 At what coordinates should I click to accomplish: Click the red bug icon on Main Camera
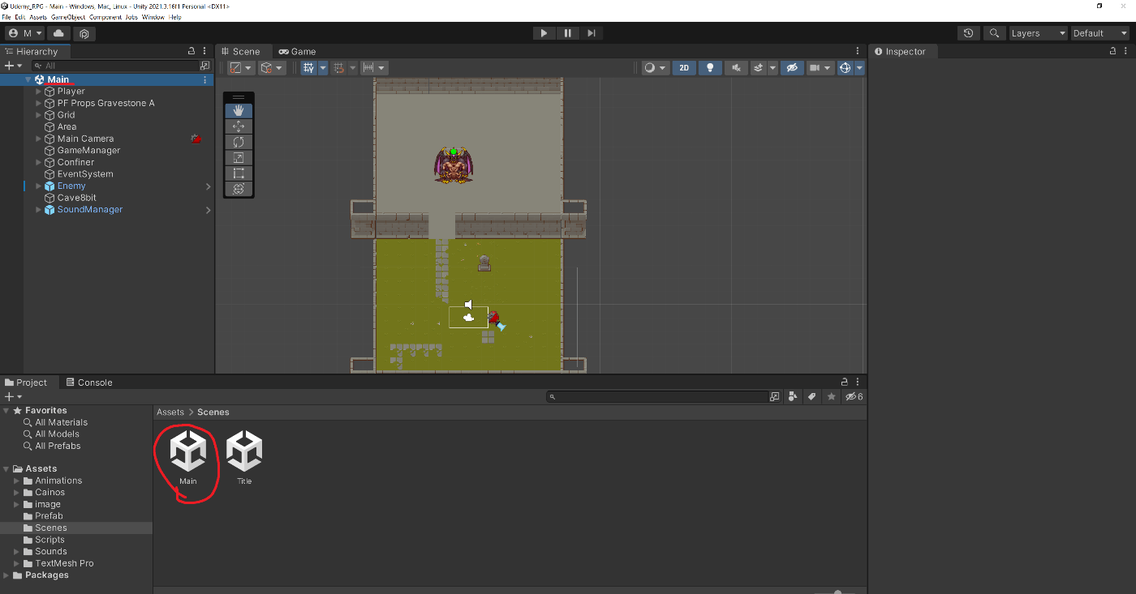(196, 139)
